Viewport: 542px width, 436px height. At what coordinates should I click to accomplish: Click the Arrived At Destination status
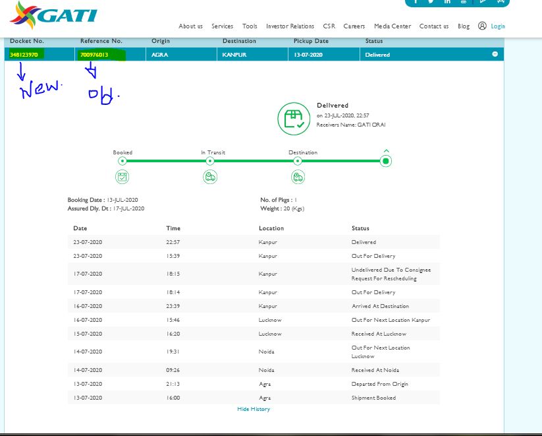tap(380, 306)
